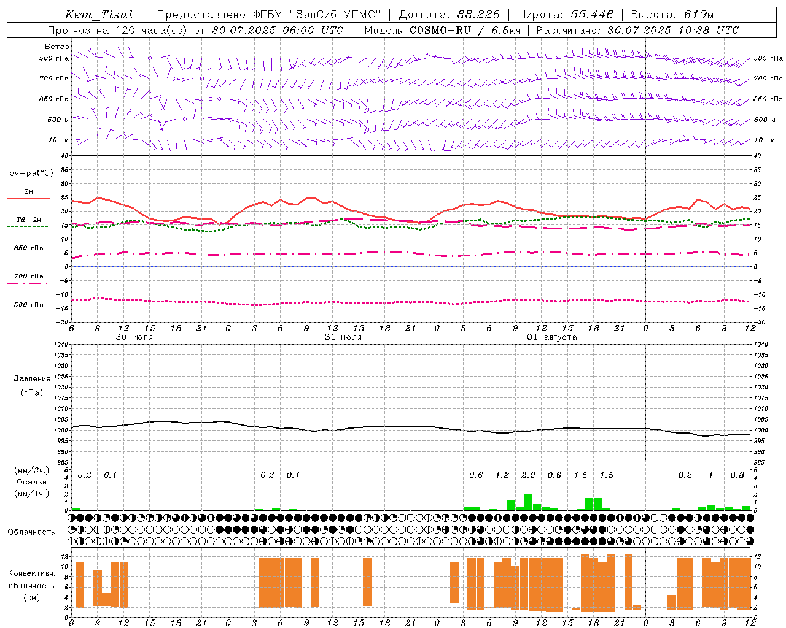Click the 'Давление' pressure panel label
The height and width of the screenshot is (628, 786).
[x=32, y=379]
